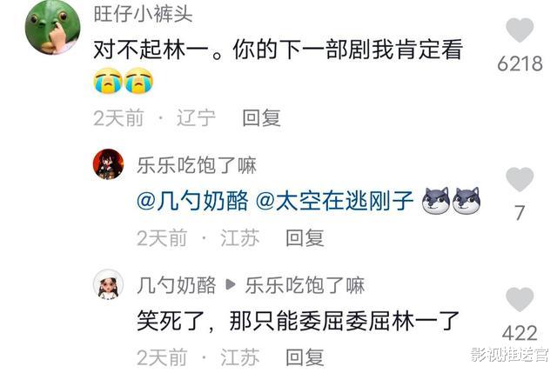Open username 乐乐吃饱了嘛 above the mentions
The image size is (557, 373).
click(x=197, y=165)
